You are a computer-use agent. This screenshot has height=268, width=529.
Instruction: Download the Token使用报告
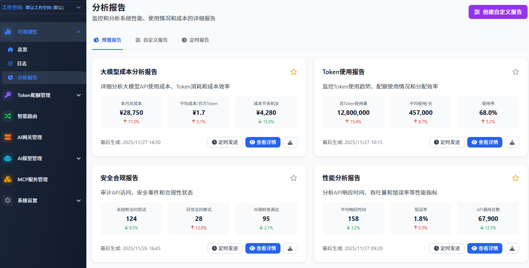(512, 142)
